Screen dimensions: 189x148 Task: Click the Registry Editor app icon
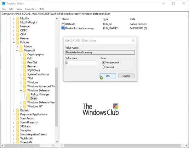click(x=3, y=3)
